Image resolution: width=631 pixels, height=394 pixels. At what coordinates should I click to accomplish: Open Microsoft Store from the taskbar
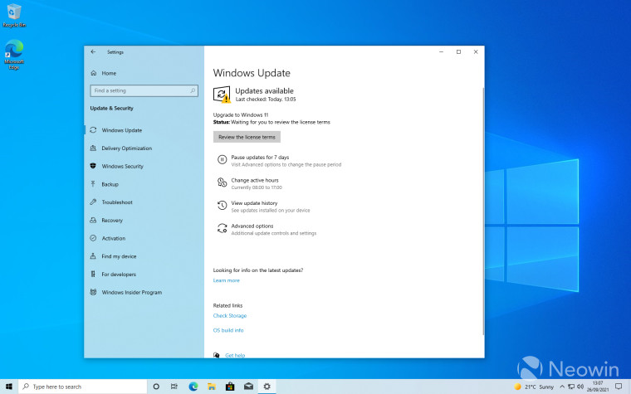click(x=230, y=387)
